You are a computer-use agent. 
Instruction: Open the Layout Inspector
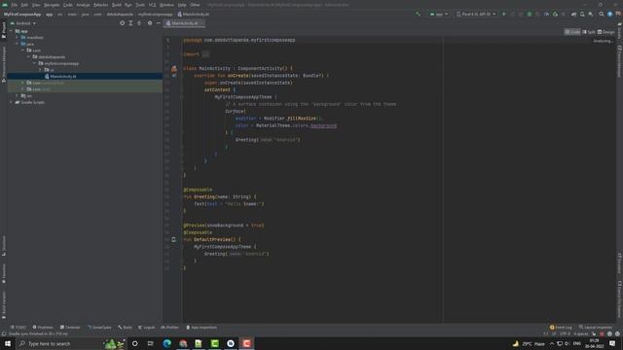tap(596, 328)
